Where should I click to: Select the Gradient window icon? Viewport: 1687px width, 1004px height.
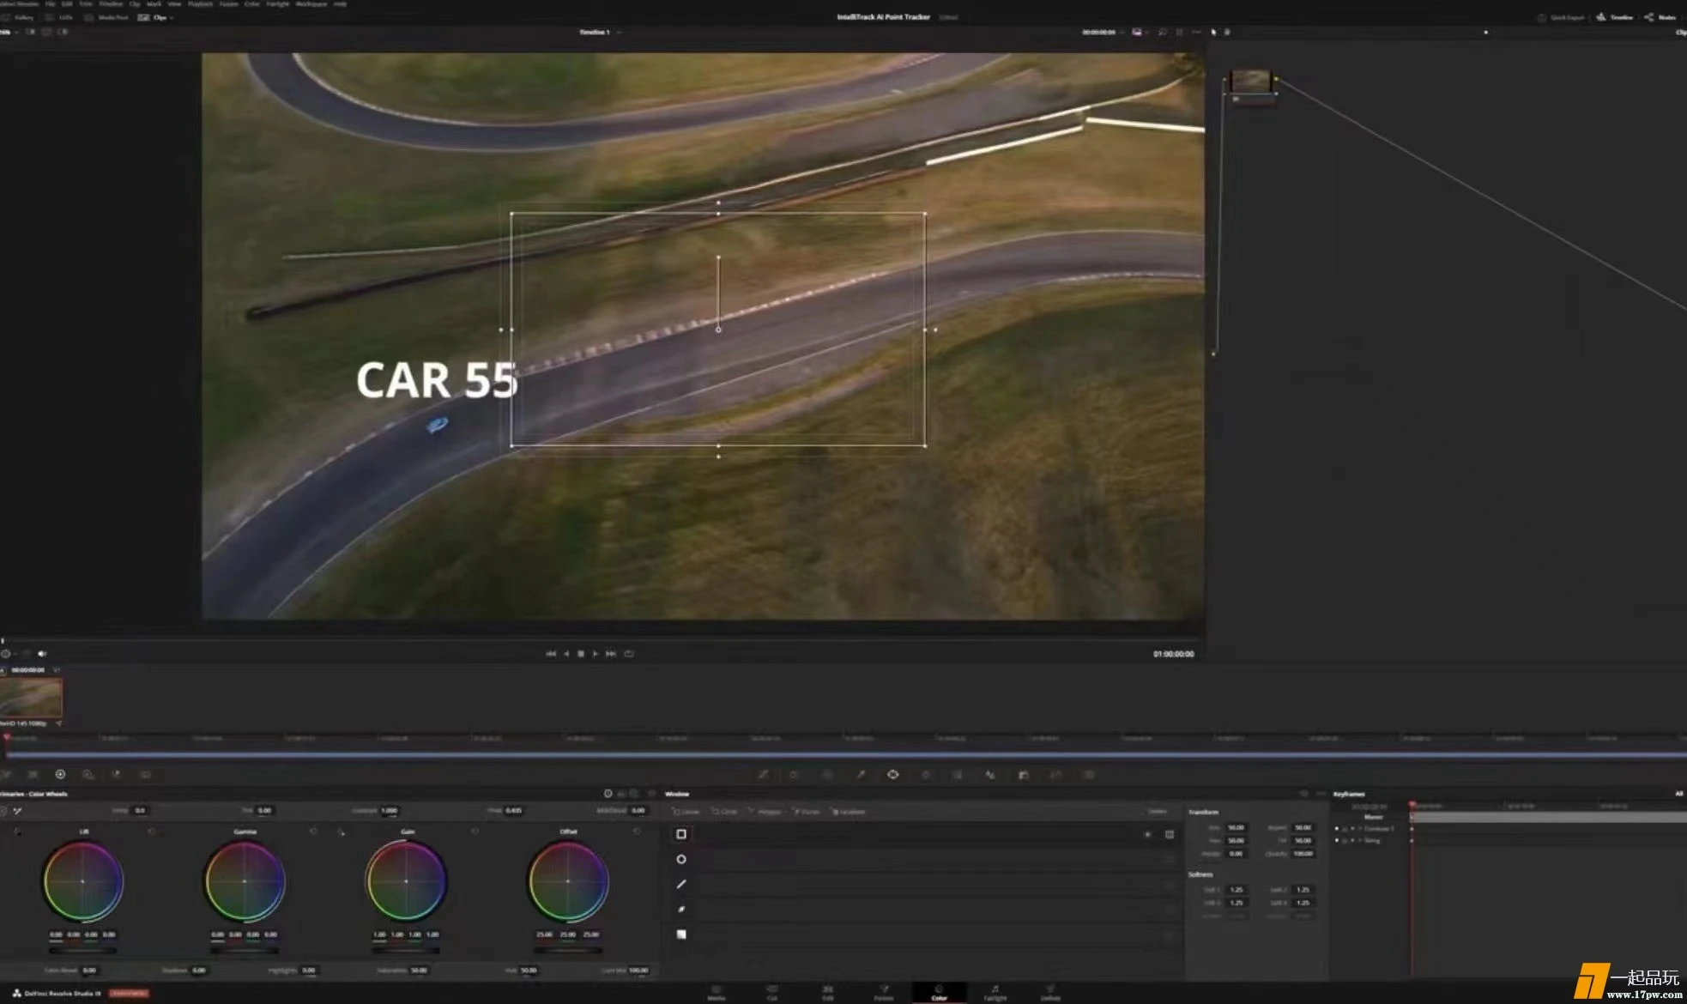click(x=681, y=934)
